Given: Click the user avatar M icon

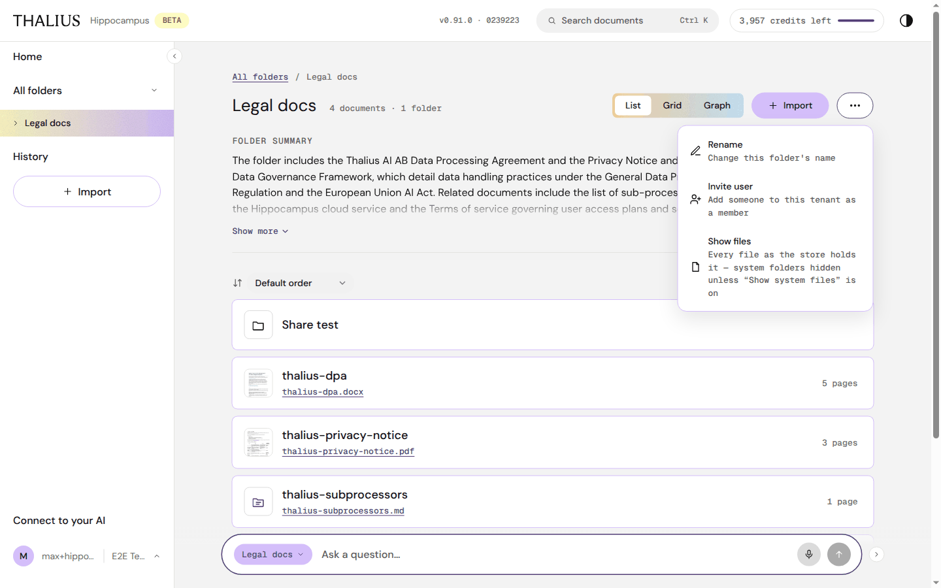Looking at the screenshot, I should click(x=24, y=556).
